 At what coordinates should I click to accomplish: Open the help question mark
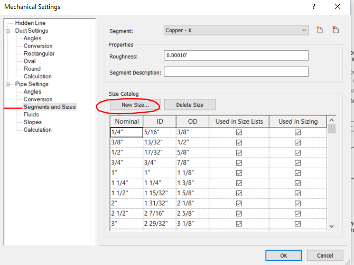pos(314,6)
